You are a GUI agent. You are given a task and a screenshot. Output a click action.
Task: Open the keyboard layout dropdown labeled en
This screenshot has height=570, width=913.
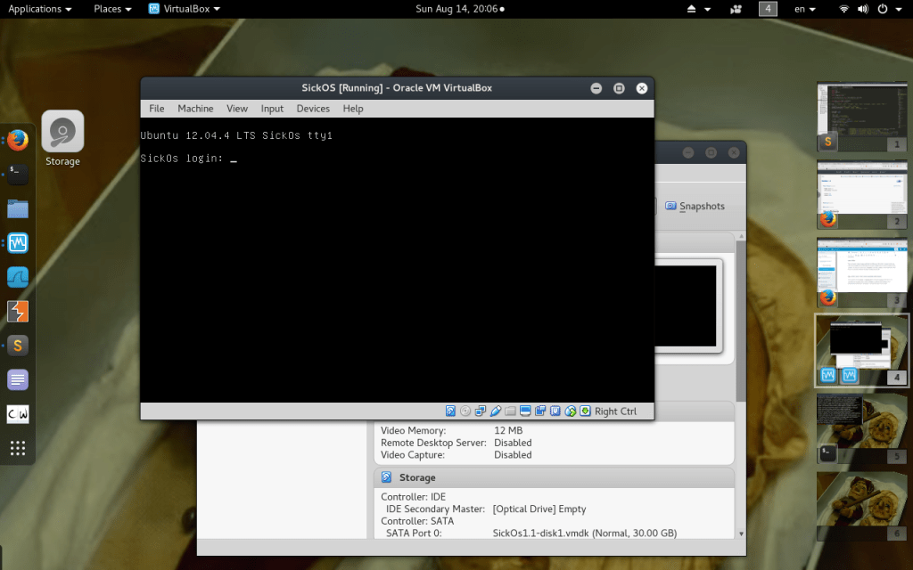tap(801, 9)
